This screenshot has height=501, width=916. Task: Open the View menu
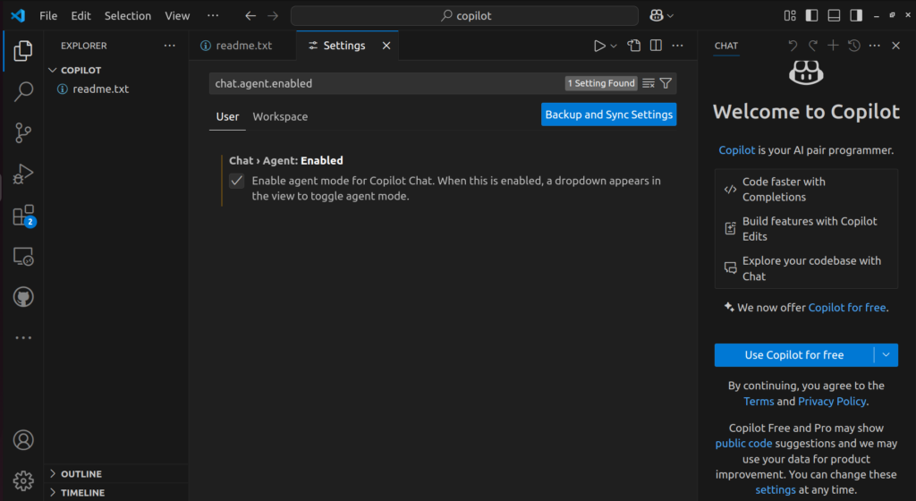[177, 16]
